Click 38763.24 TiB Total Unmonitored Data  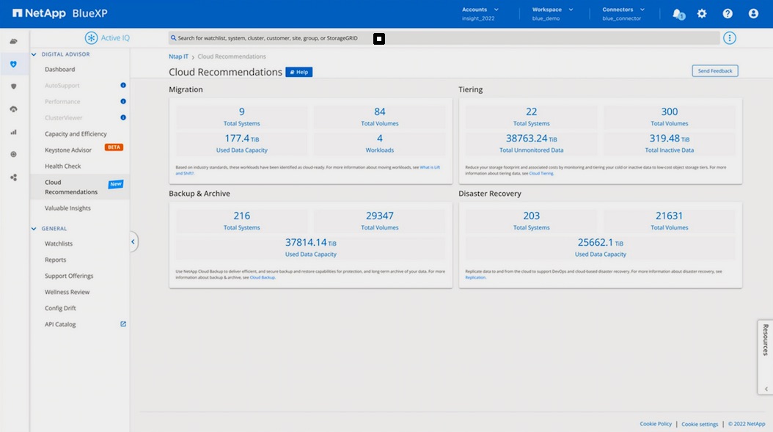click(x=532, y=144)
